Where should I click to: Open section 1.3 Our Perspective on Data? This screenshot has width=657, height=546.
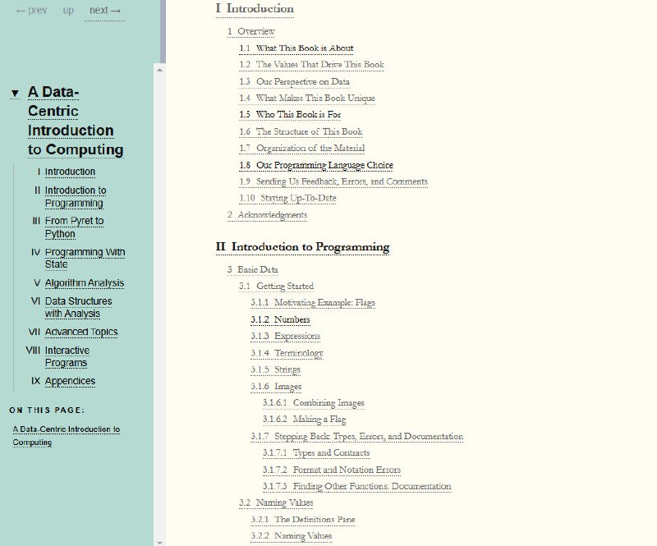pos(295,82)
